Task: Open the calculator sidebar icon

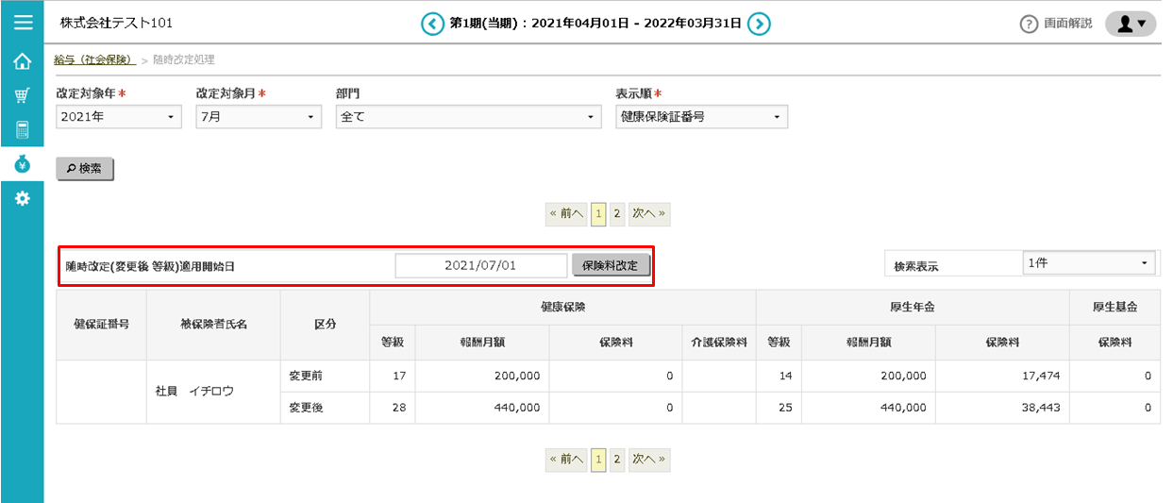Action: 23,129
